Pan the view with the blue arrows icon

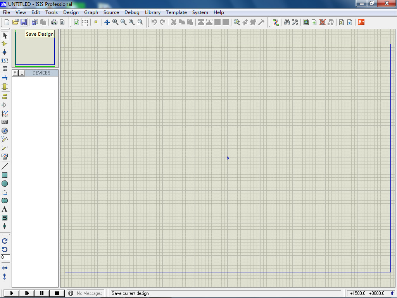(107, 22)
